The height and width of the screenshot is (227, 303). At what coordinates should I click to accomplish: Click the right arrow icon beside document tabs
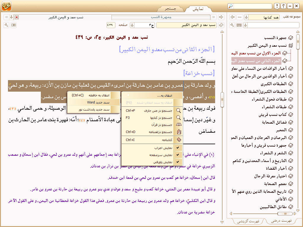click(221, 17)
